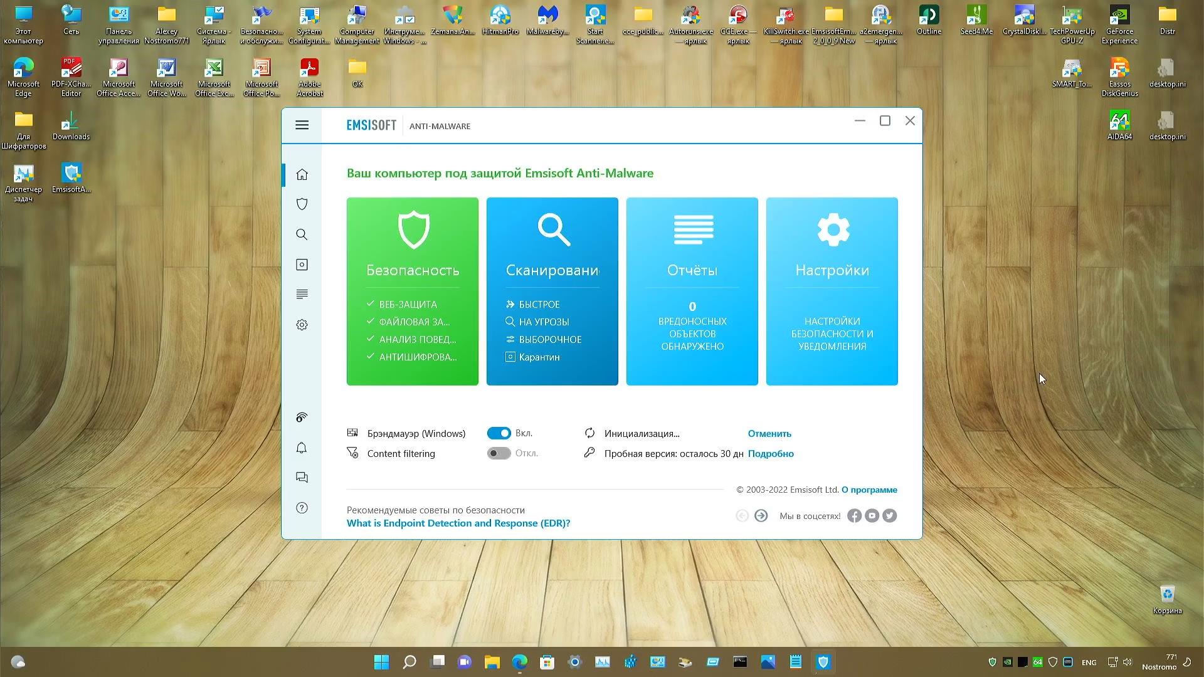Open the Logs icon in sidebar

click(302, 294)
